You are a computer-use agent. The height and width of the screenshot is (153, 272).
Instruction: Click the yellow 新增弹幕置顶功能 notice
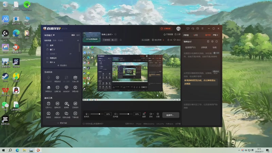[x=200, y=82]
